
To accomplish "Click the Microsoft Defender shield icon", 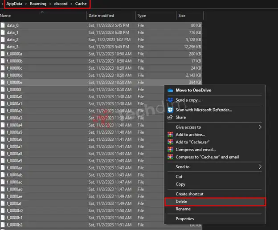I will point(170,110).
